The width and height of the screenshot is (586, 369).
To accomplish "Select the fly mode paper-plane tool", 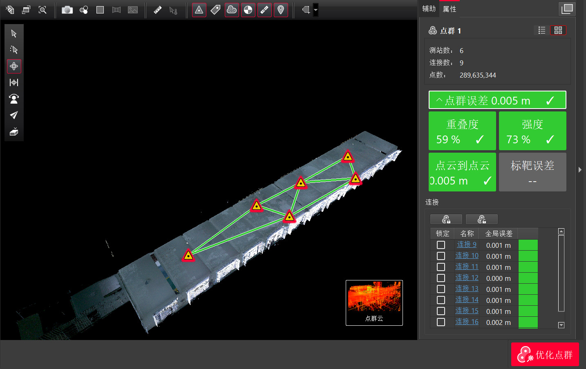I will (14, 115).
